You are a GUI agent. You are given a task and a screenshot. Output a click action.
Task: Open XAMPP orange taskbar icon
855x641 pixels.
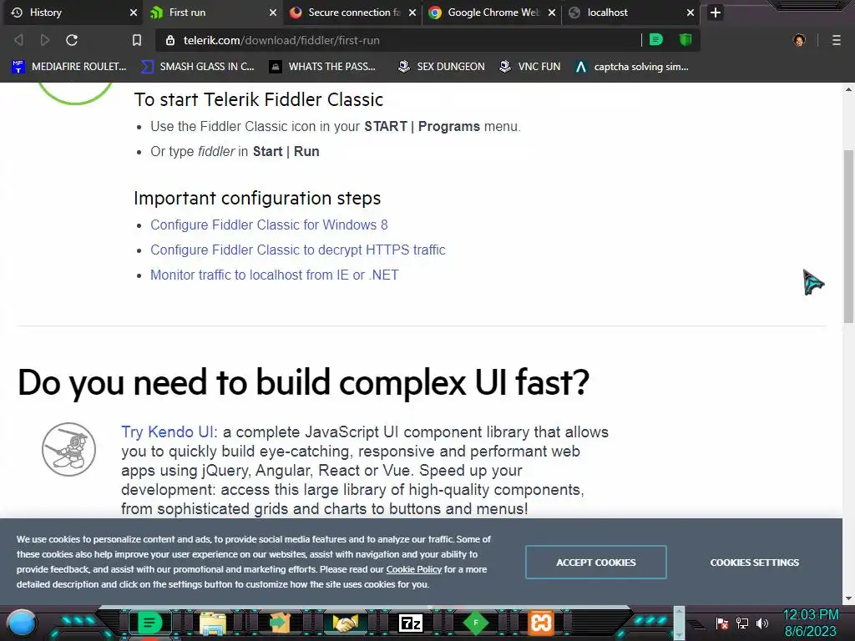click(541, 623)
